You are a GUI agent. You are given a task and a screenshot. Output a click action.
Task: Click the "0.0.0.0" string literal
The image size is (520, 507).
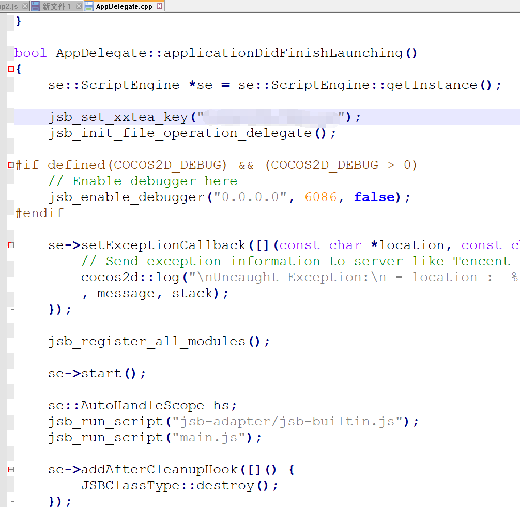(x=250, y=197)
